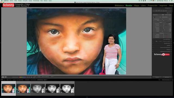Expand the Calibración de cámara panel
The image size is (174, 98).
(171, 51)
